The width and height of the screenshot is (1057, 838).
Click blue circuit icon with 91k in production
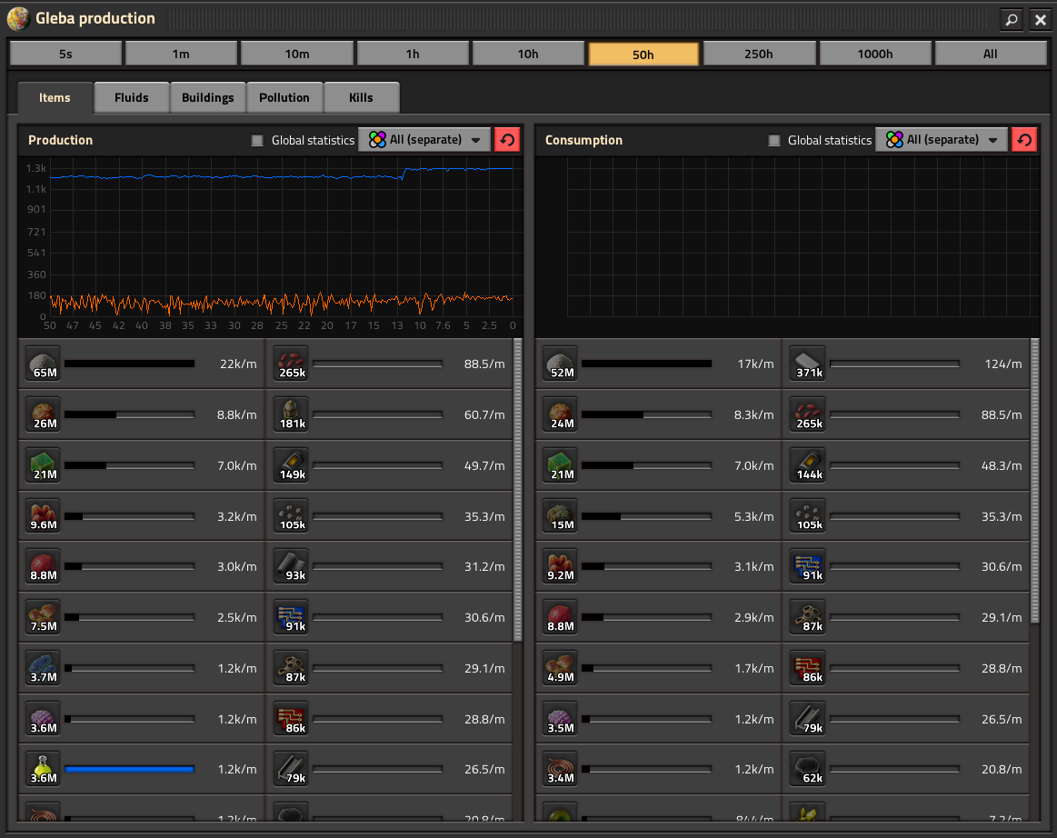[291, 617]
